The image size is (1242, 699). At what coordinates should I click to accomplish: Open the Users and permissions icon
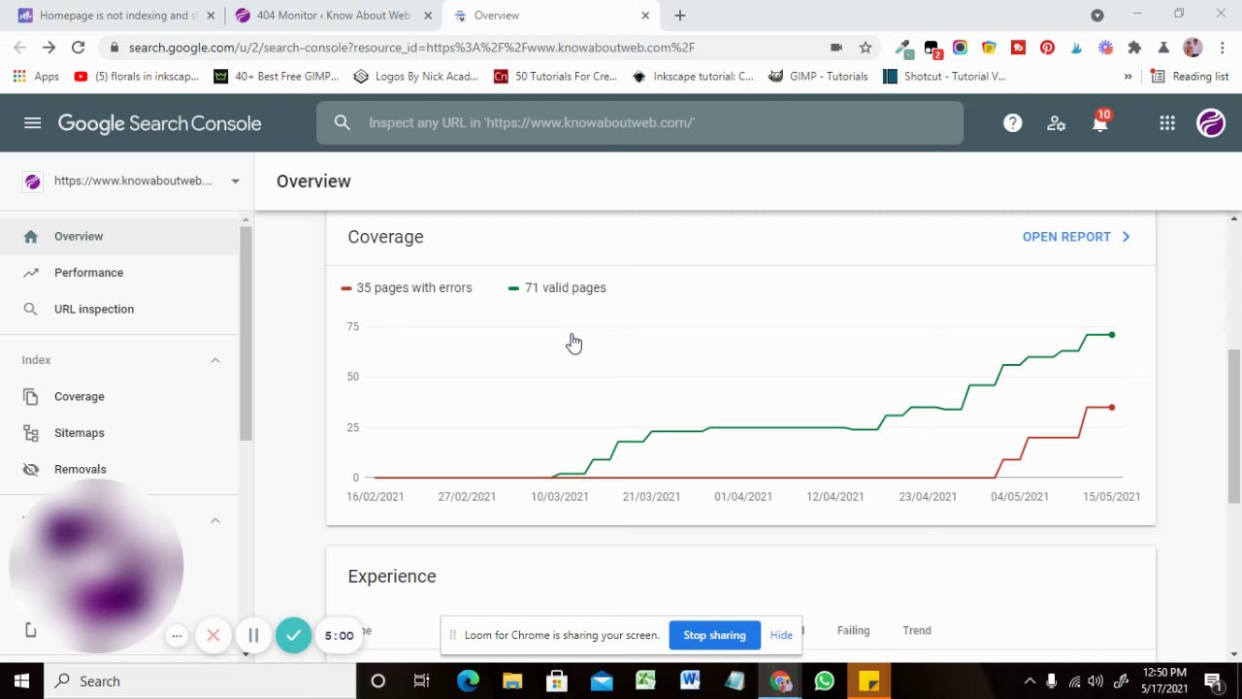(1057, 123)
